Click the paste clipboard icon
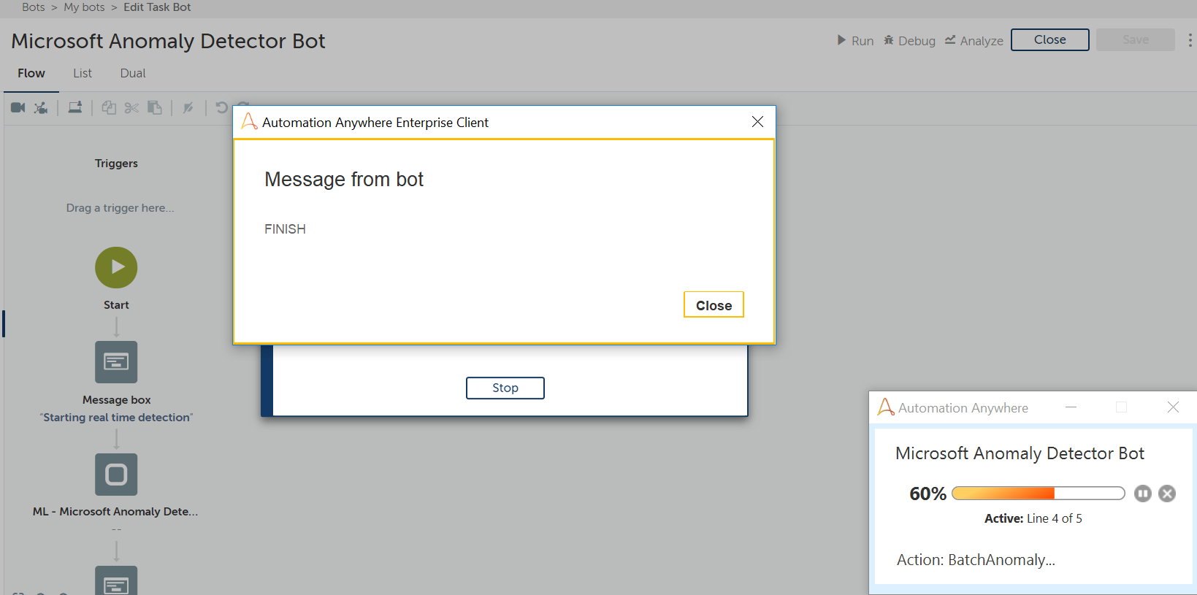This screenshot has height=595, width=1197. [155, 108]
